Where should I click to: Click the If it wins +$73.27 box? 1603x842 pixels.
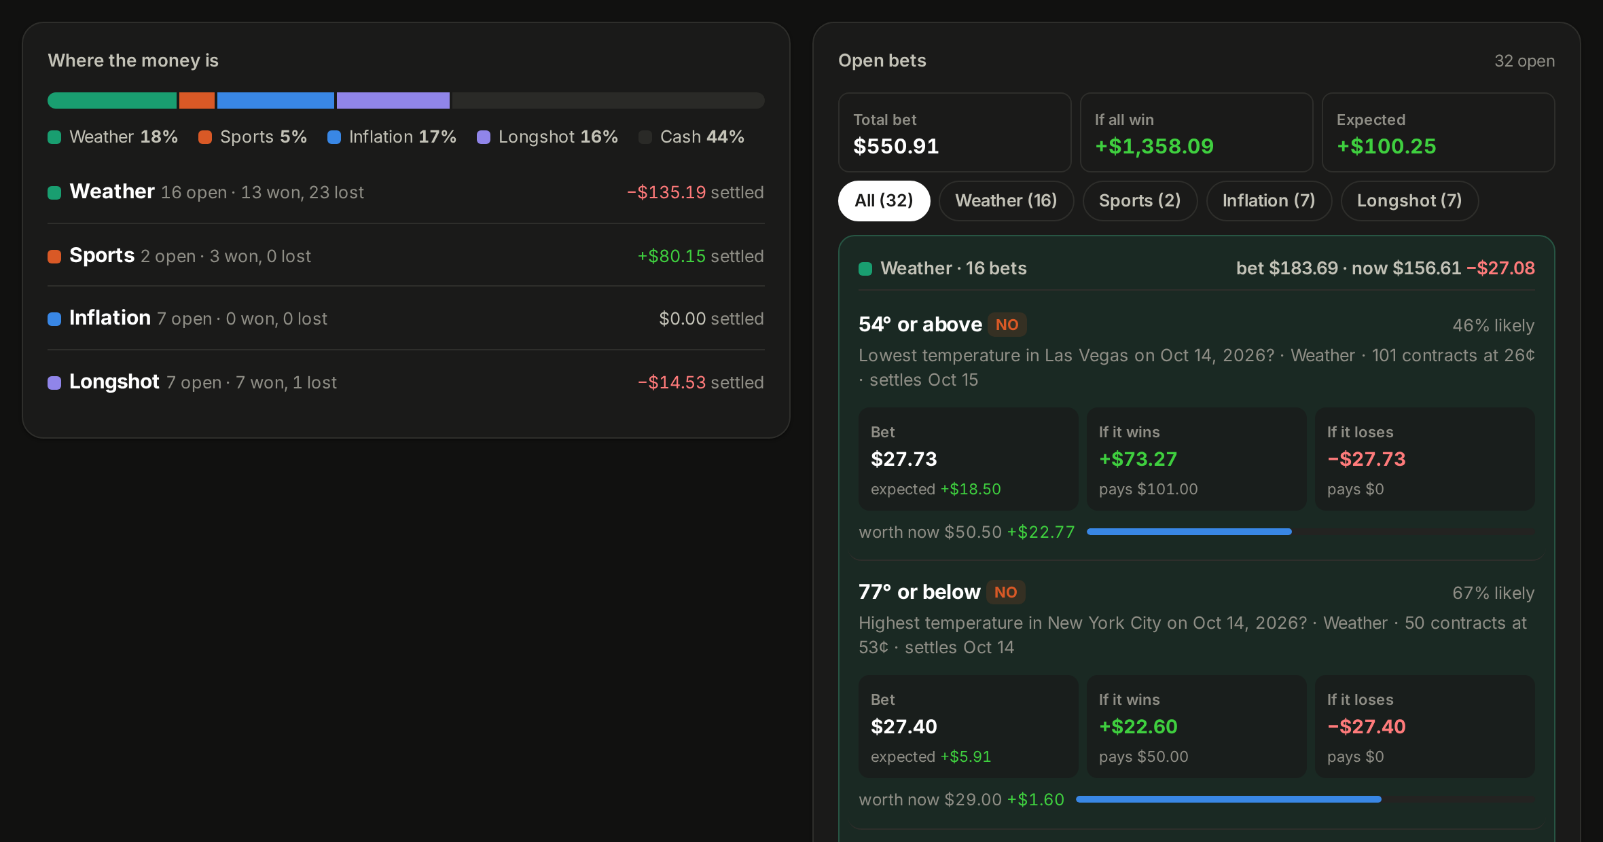pyautogui.click(x=1196, y=459)
